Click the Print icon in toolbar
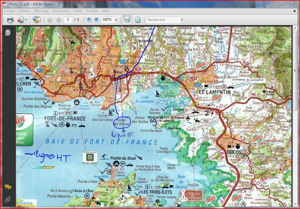300x209 pixels. [x=10, y=20]
